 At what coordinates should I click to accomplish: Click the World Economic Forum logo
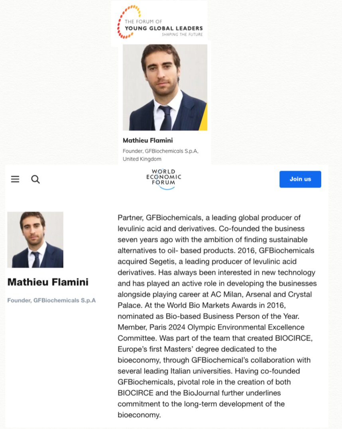[x=163, y=179]
